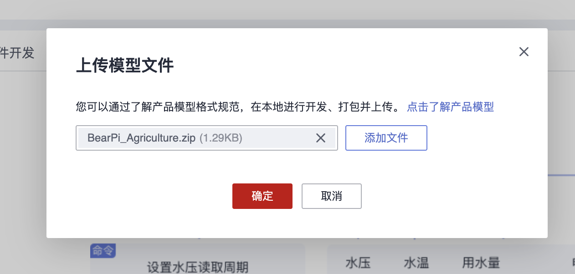Viewport: 575px width, 274px height.
Task: Click the 上传模型文件 dialog title
Action: (124, 66)
